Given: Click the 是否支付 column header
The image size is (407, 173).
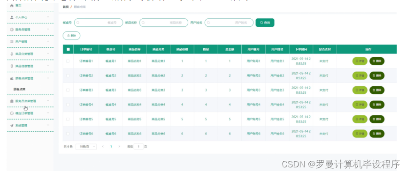Looking at the screenshot, I should coord(325,49).
